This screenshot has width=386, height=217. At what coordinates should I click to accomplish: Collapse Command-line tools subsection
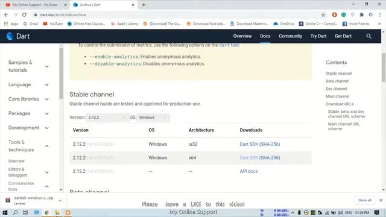coord(47,186)
